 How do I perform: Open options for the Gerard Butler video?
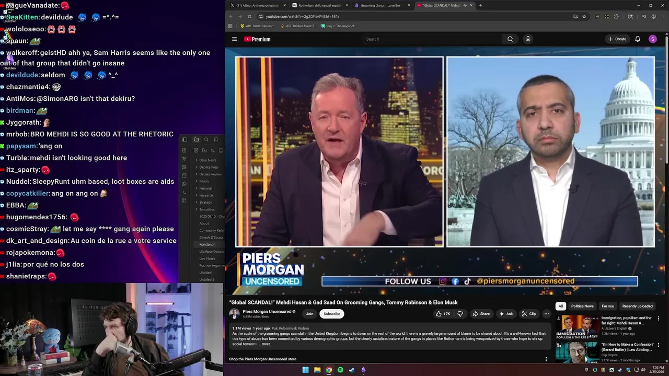[x=659, y=345]
